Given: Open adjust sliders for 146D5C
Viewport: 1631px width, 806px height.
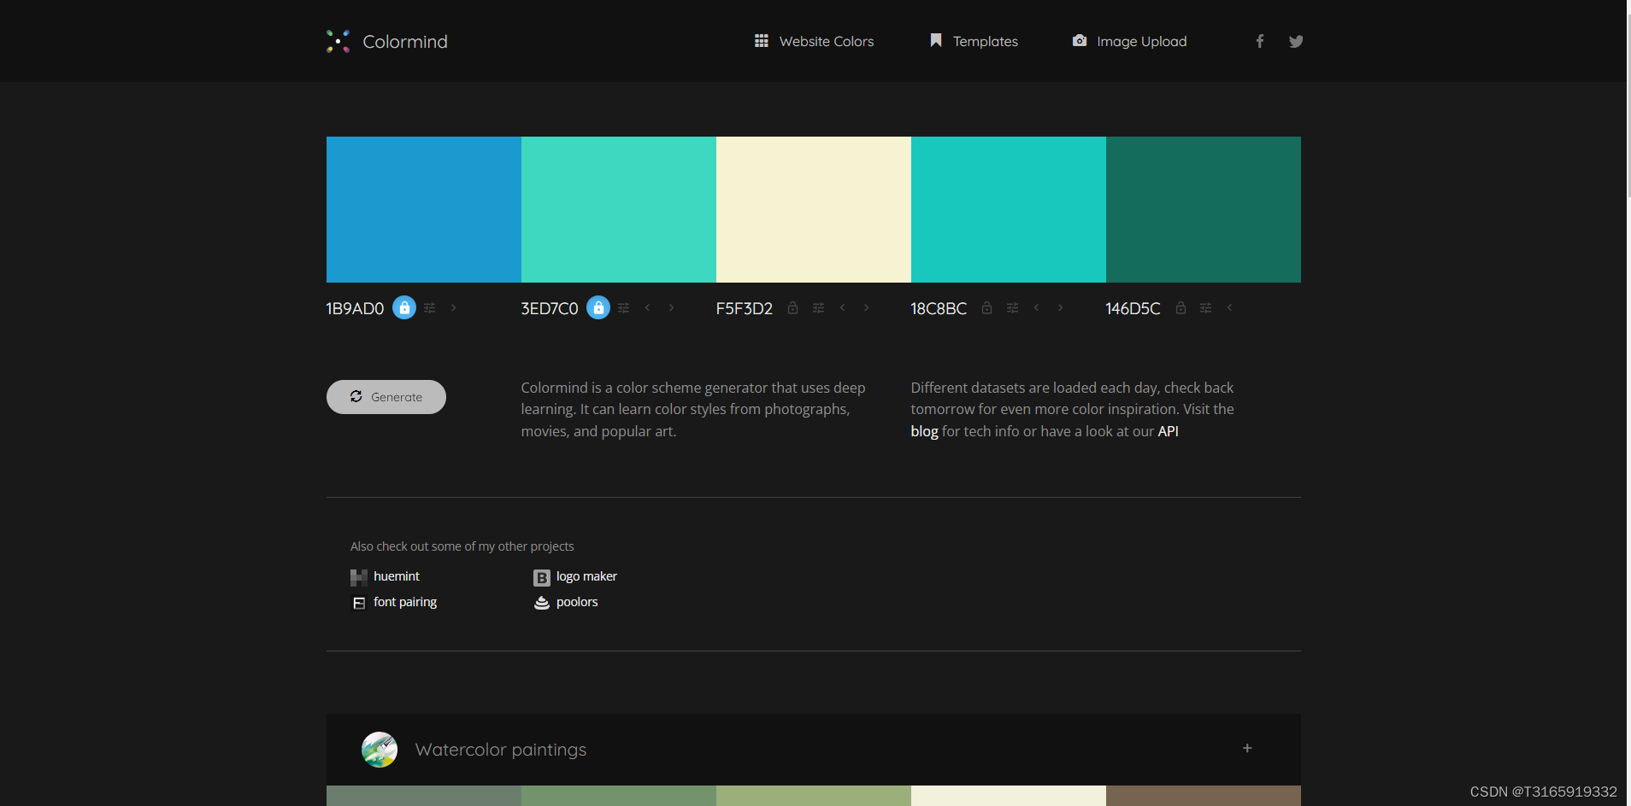Looking at the screenshot, I should point(1205,307).
